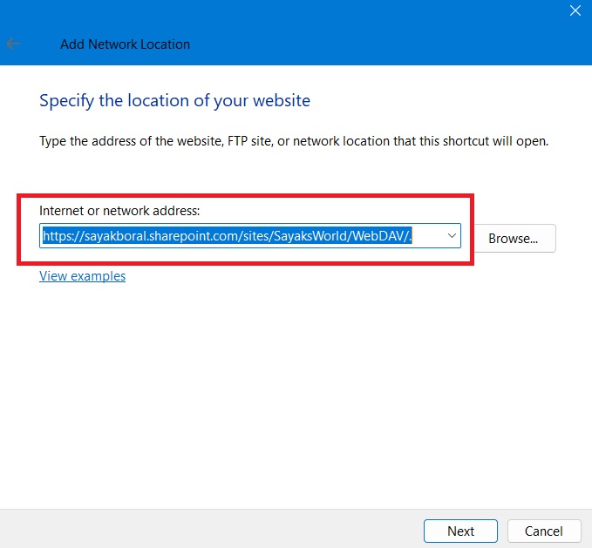Image resolution: width=592 pixels, height=548 pixels.
Task: Open the Browse... folder dialog
Action: pos(514,239)
